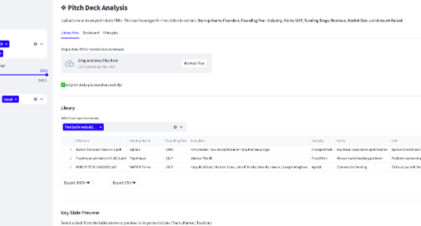Clear the funding stage filter selections
Image resolution: width=421 pixels, height=226 pixels.
point(35,99)
